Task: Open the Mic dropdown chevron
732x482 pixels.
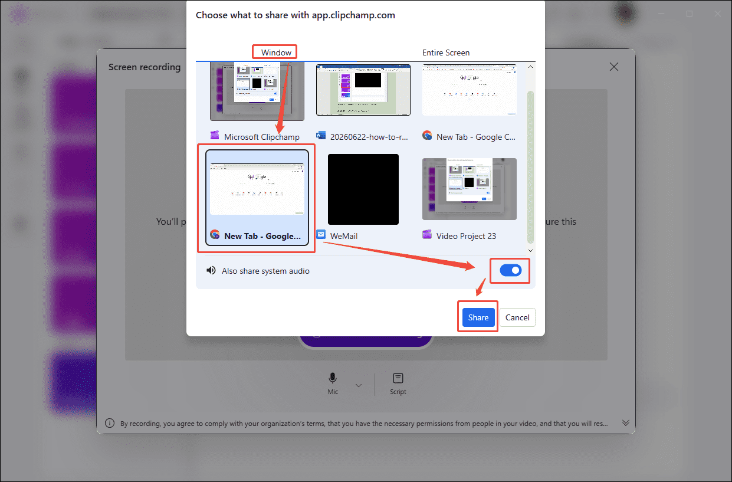Action: pyautogui.click(x=358, y=386)
